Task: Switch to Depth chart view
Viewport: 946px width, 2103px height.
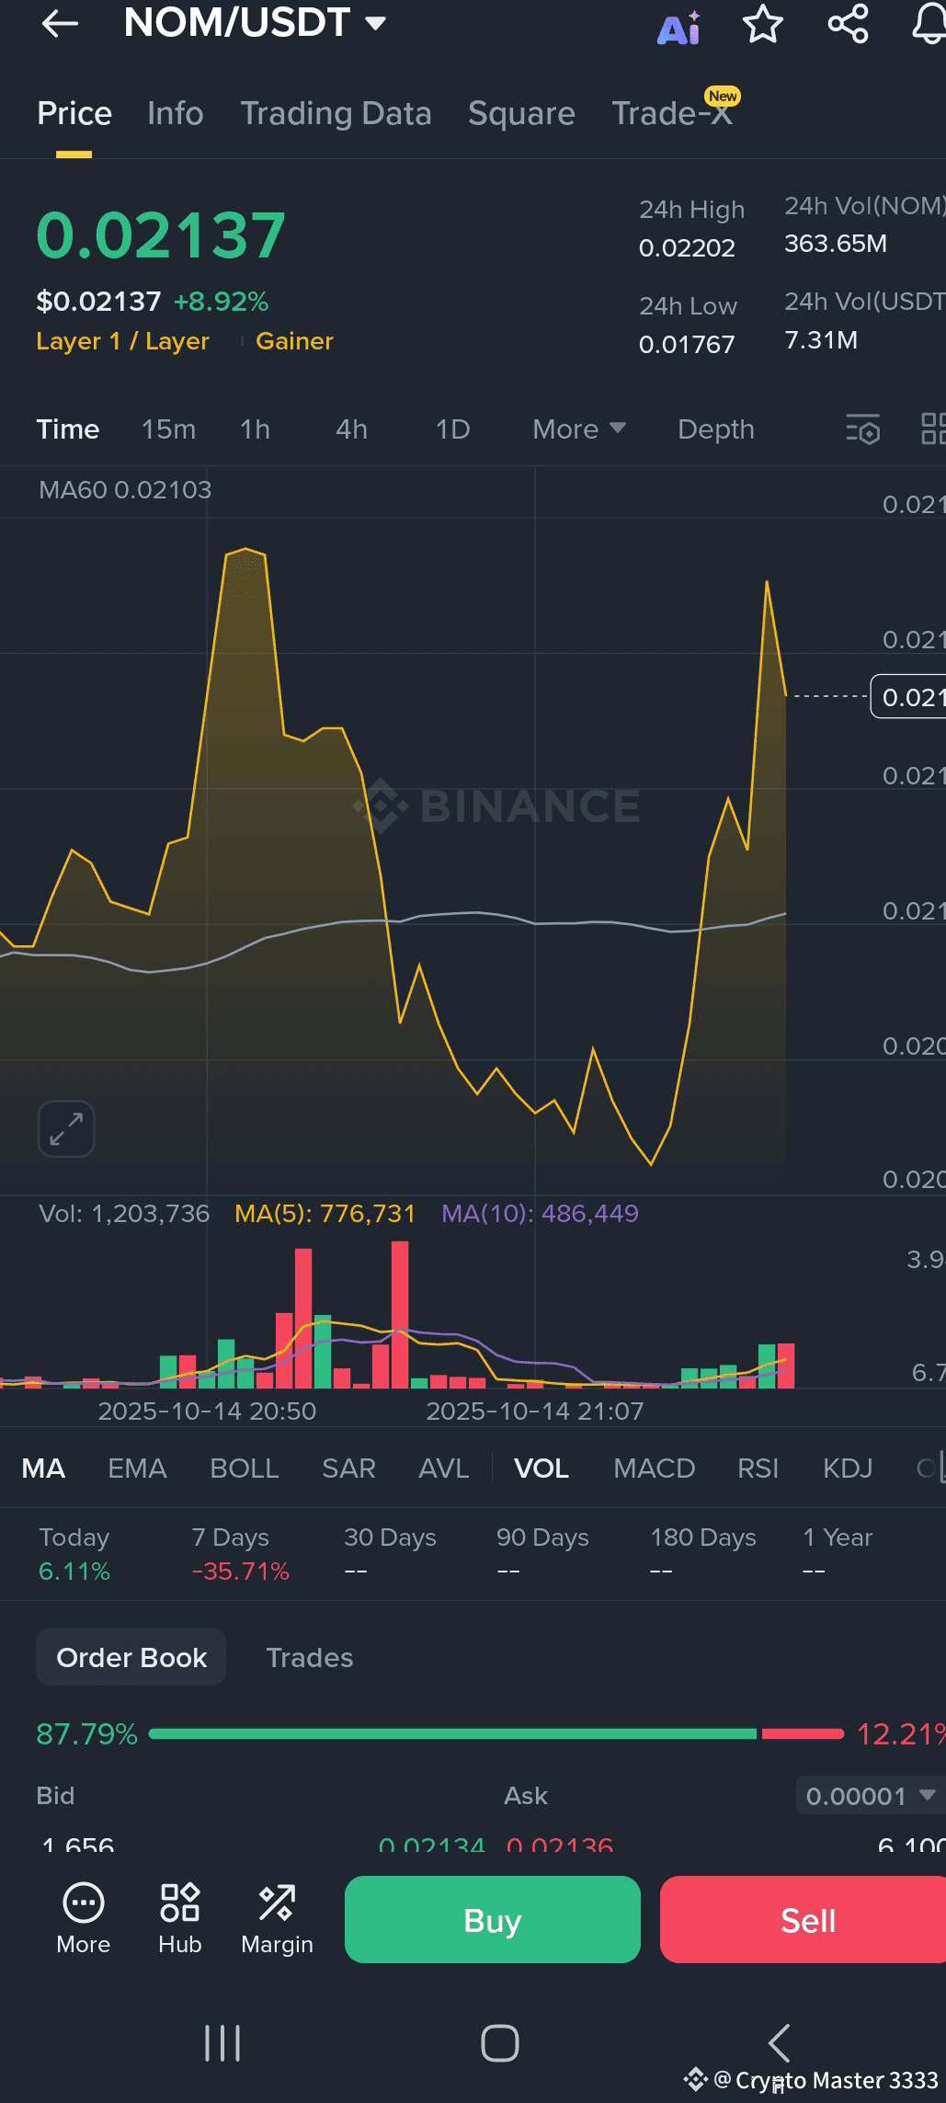Action: click(x=716, y=429)
